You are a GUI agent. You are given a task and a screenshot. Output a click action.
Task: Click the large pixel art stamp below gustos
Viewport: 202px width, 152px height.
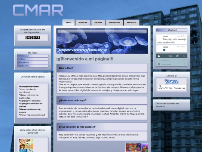click(x=133, y=147)
